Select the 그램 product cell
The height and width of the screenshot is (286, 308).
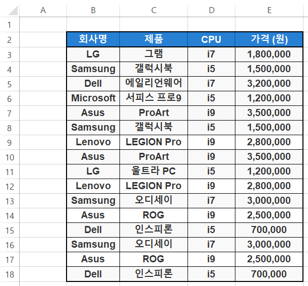coord(154,54)
